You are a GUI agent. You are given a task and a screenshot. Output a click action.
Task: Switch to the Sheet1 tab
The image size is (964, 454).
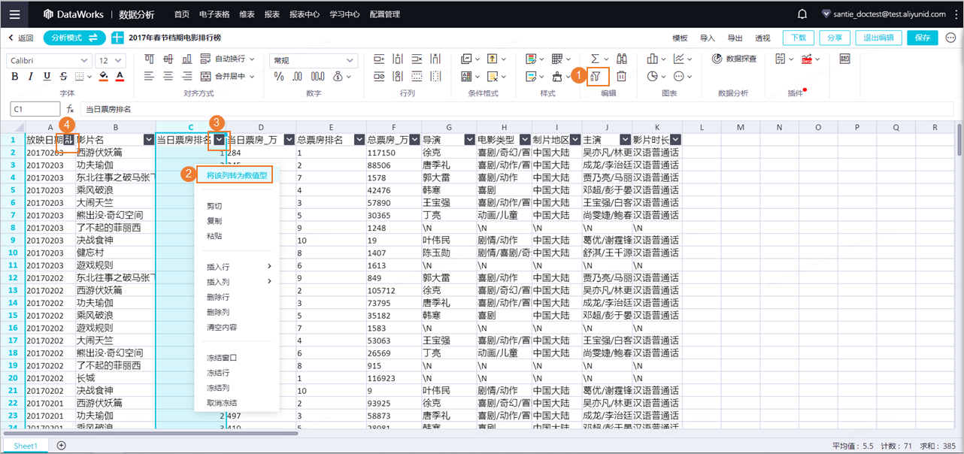click(26, 446)
